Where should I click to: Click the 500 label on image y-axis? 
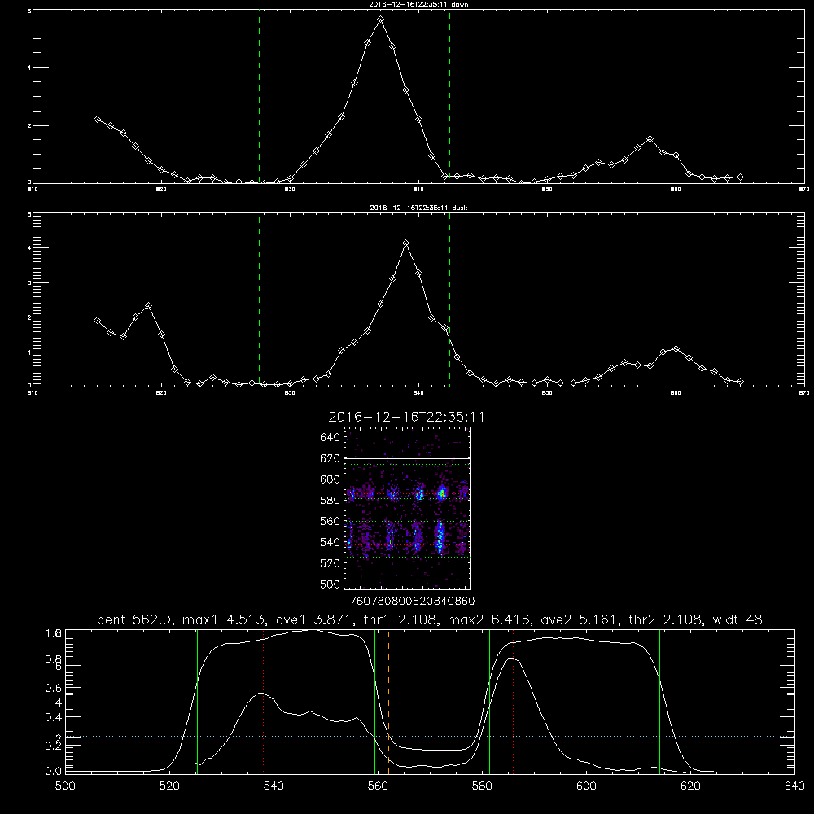330,584
